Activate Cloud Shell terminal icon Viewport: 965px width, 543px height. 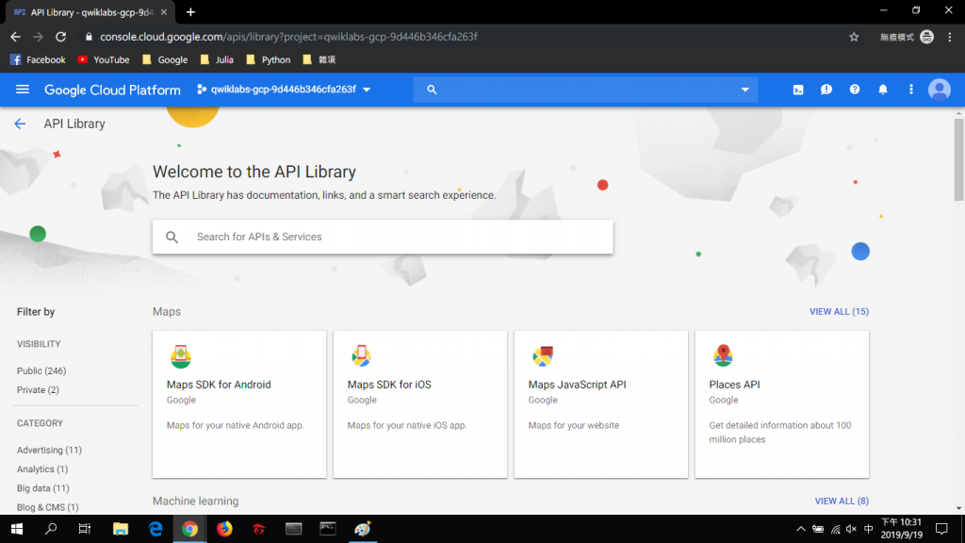point(797,90)
